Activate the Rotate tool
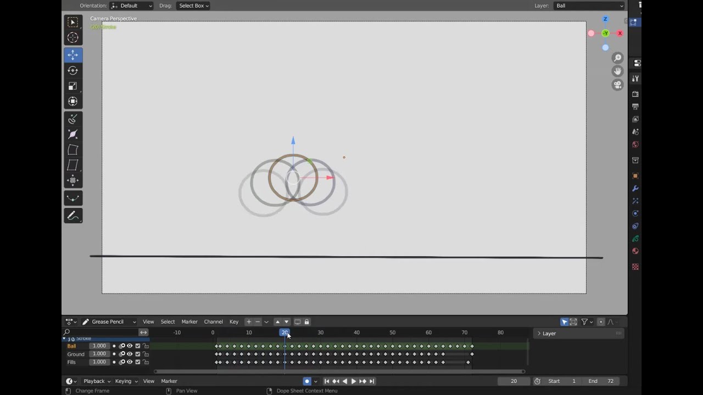703x395 pixels. pos(72,70)
